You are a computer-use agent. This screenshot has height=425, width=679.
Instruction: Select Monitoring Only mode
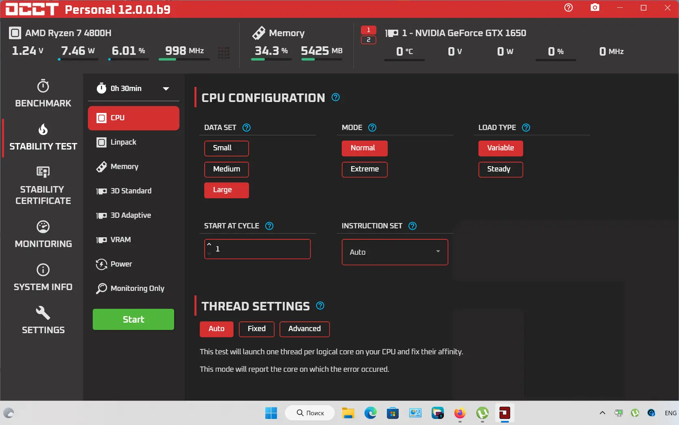133,288
